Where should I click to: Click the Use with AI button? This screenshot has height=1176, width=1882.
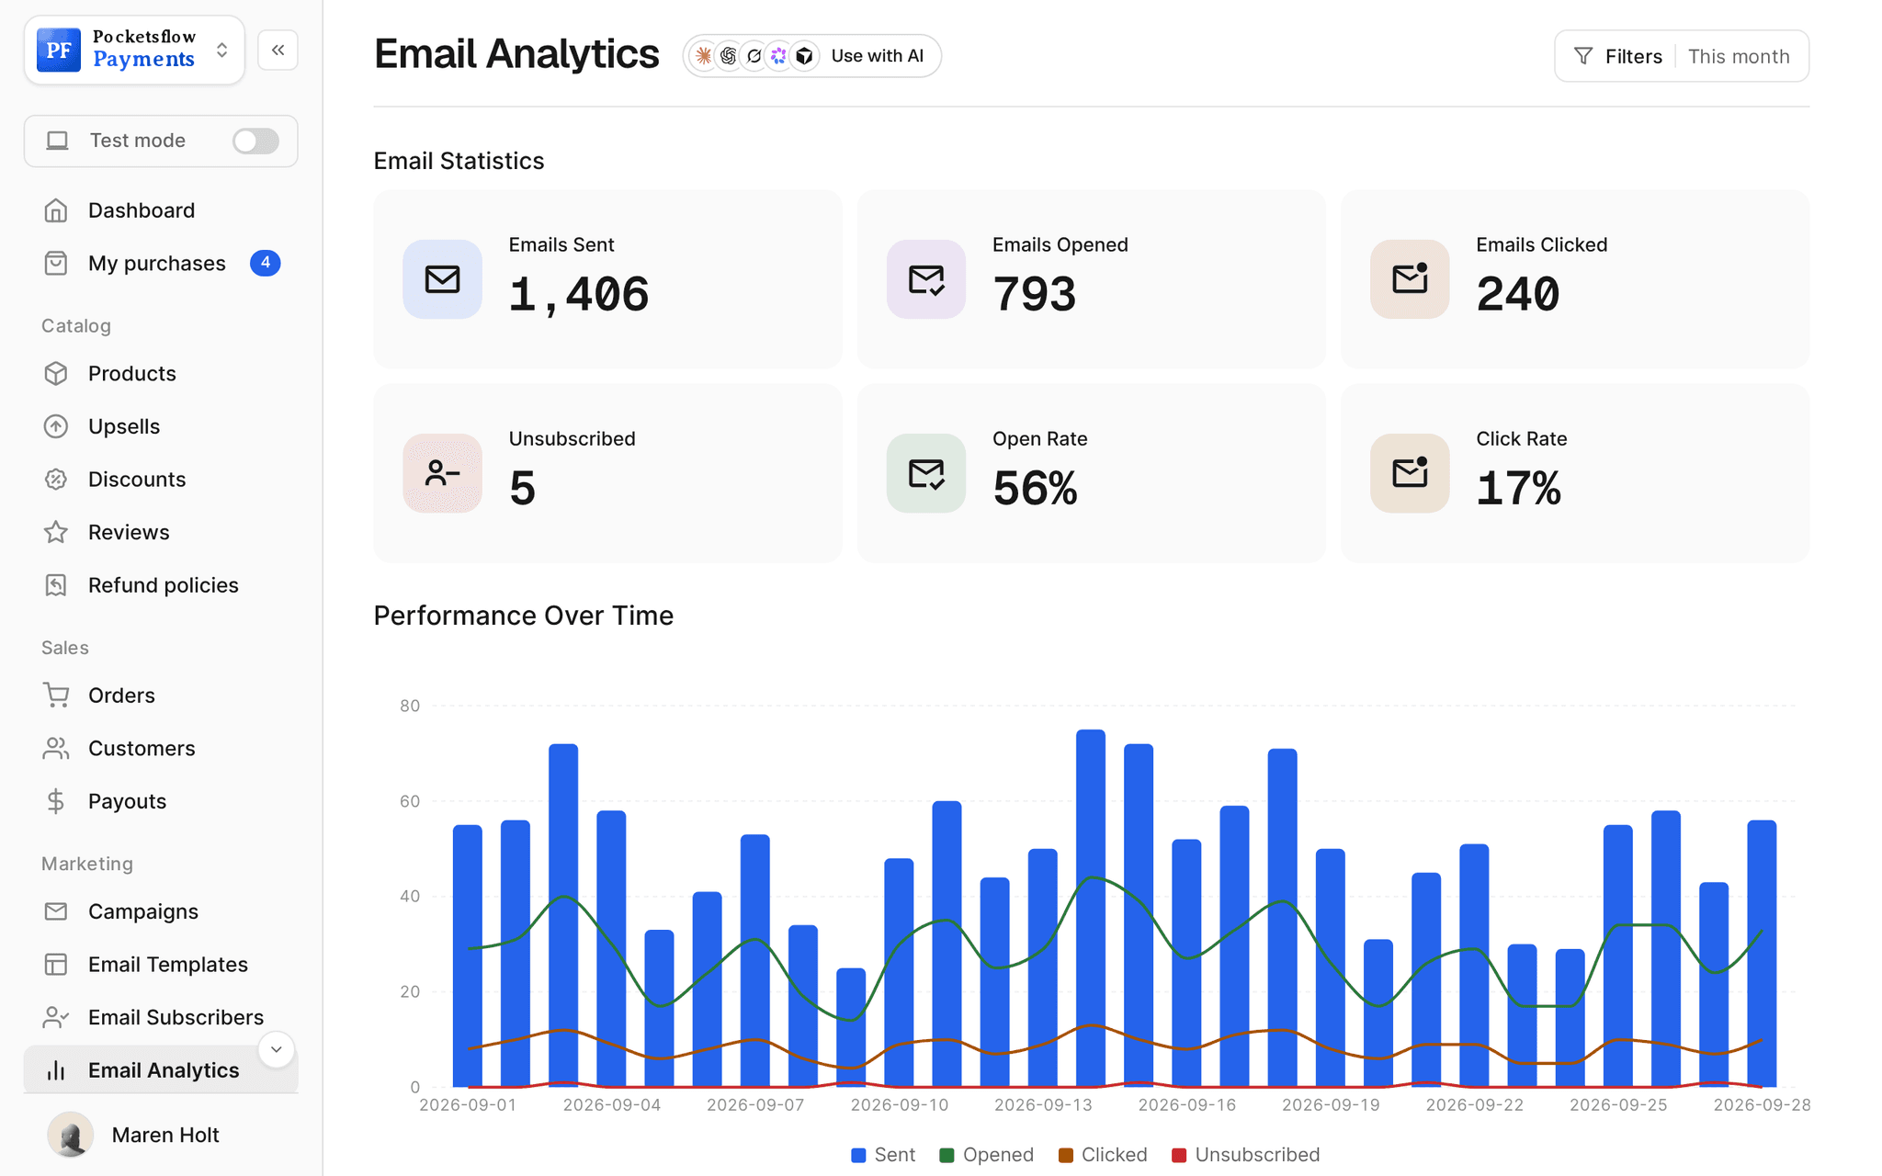pyautogui.click(x=812, y=56)
